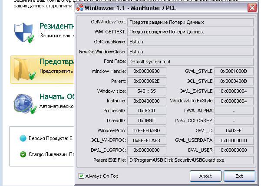Click the WinDowzer wrench title bar icon
261x186 pixels.
(79, 7)
